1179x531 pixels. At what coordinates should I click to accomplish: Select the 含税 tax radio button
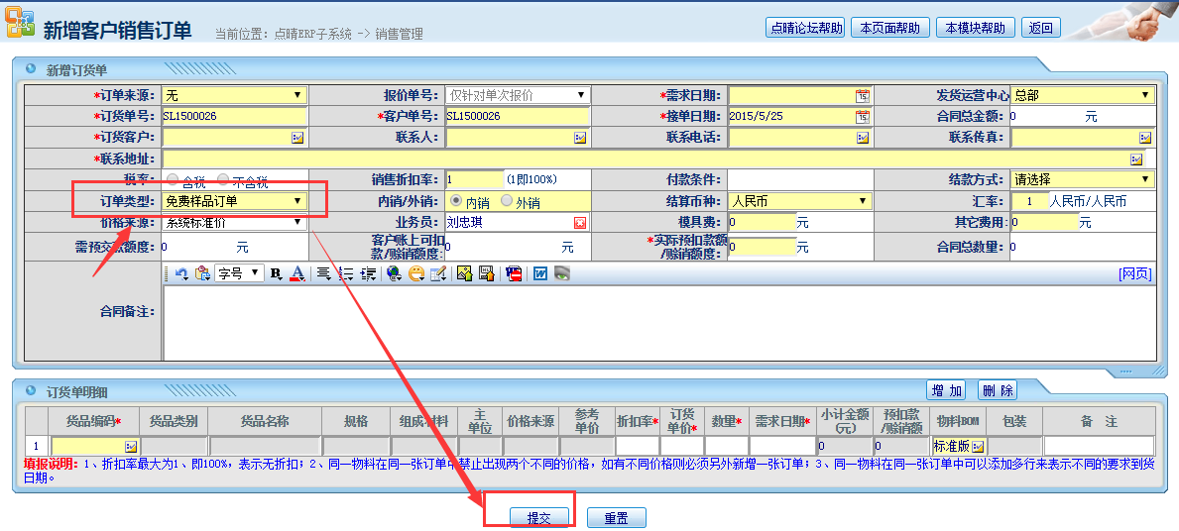(175, 180)
